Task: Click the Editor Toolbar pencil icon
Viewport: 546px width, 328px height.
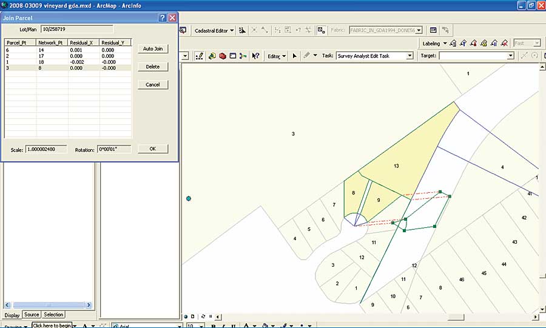Action: click(x=200, y=56)
